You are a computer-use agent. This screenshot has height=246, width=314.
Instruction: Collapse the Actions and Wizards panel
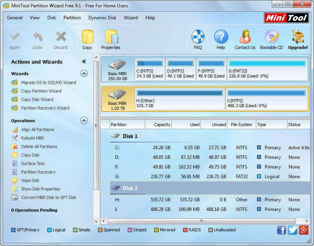84,62
